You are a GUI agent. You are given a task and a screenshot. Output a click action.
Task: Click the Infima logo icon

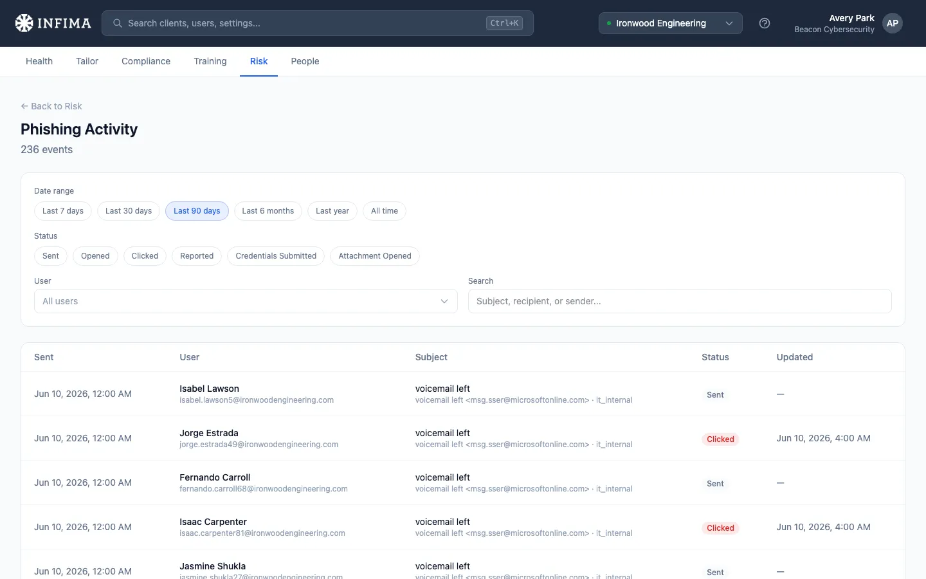coord(24,23)
